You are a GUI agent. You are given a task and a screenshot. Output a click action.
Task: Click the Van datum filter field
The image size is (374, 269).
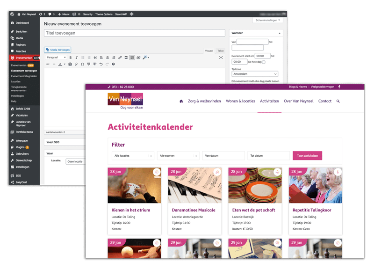click(223, 156)
